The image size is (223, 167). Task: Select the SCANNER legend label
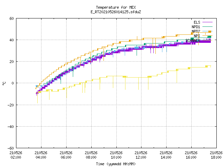[193, 40]
